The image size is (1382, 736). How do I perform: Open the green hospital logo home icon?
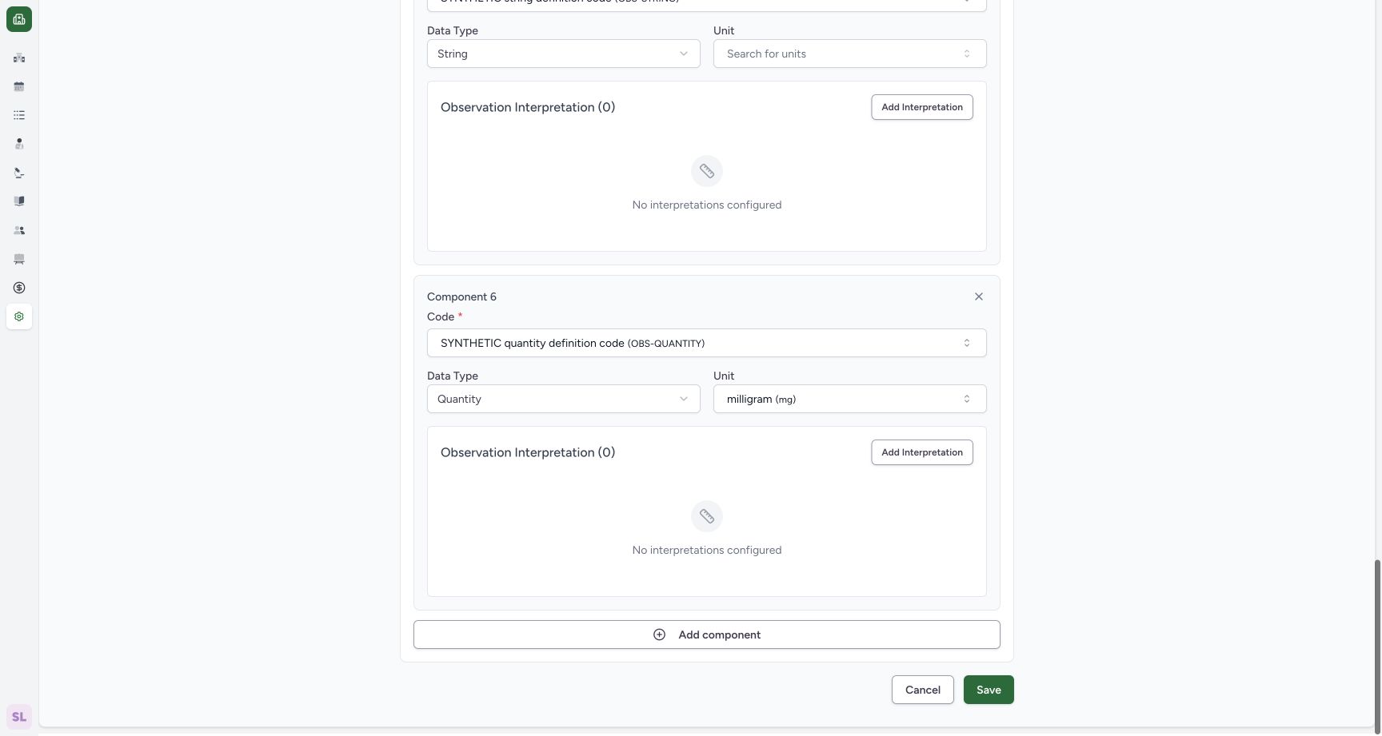click(x=19, y=19)
